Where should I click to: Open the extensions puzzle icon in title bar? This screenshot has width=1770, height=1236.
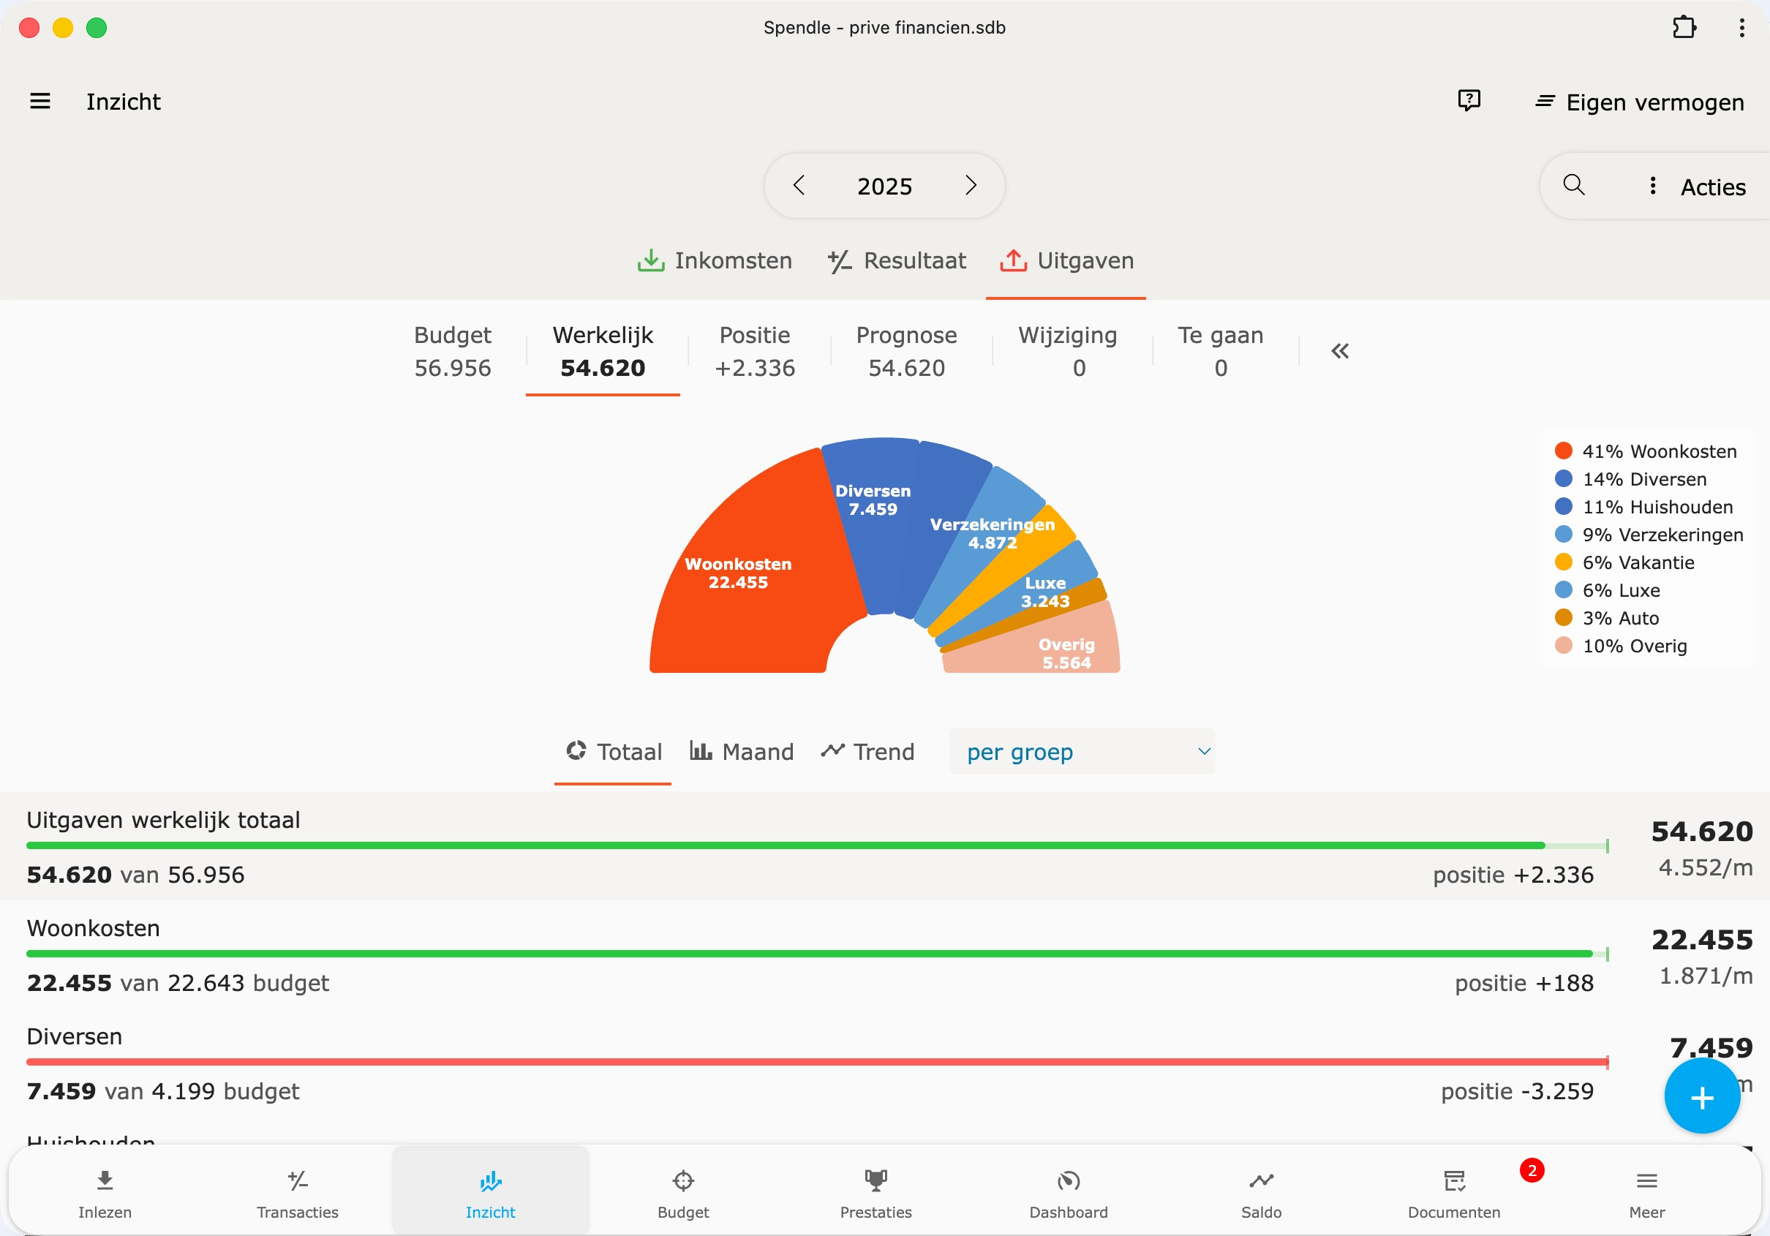click(x=1684, y=28)
